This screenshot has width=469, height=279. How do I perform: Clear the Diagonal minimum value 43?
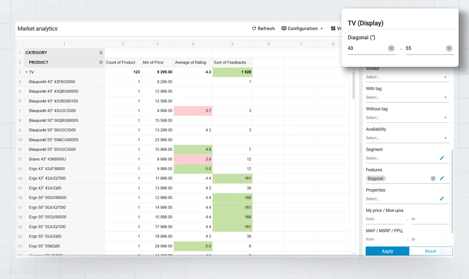tap(391, 48)
